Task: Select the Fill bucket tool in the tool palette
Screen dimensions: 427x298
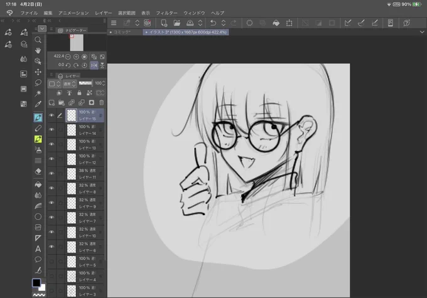Action: point(38,184)
